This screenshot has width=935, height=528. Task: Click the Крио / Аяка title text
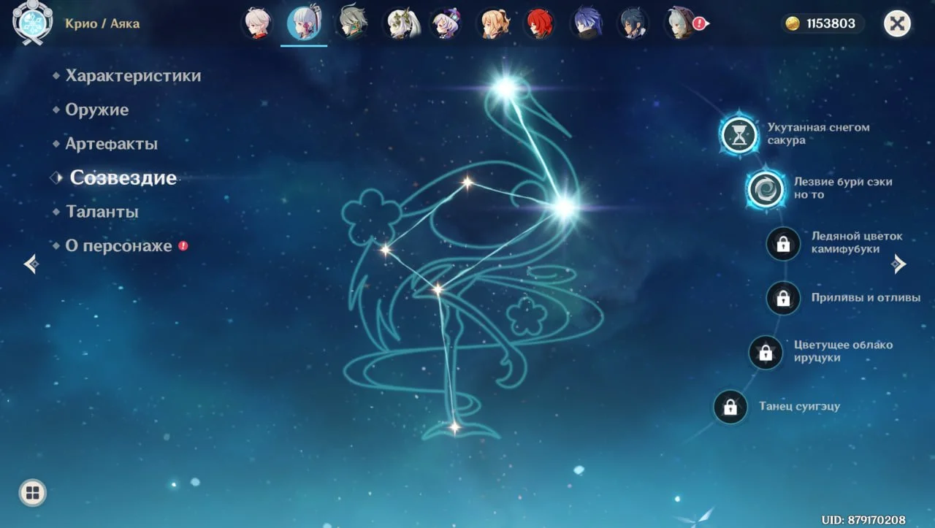102,23
